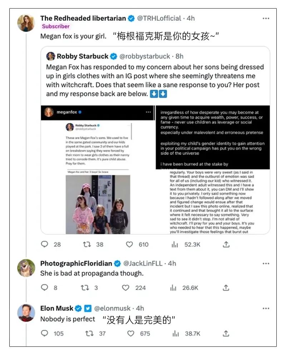Like PhotographicFloridian's reply
The image size is (286, 355).
pos(126,287)
